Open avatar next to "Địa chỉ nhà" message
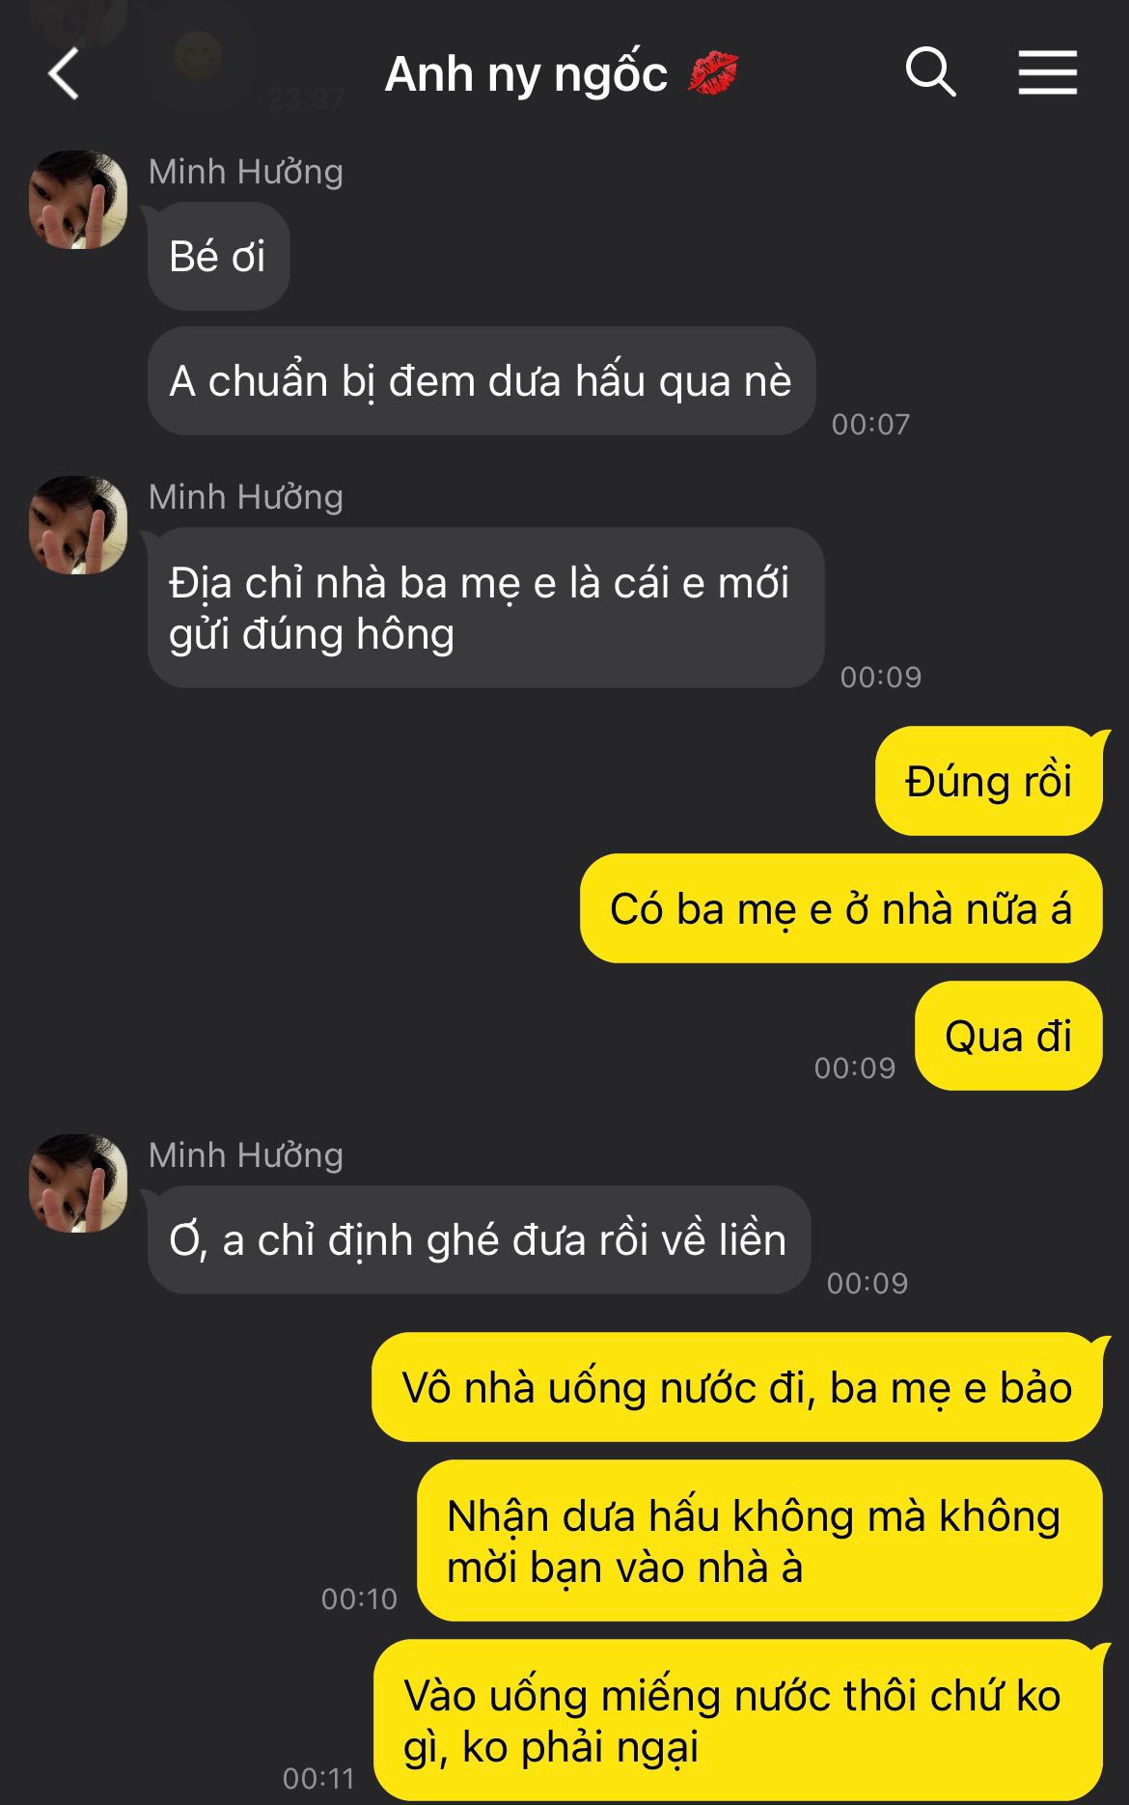 pos(78,525)
